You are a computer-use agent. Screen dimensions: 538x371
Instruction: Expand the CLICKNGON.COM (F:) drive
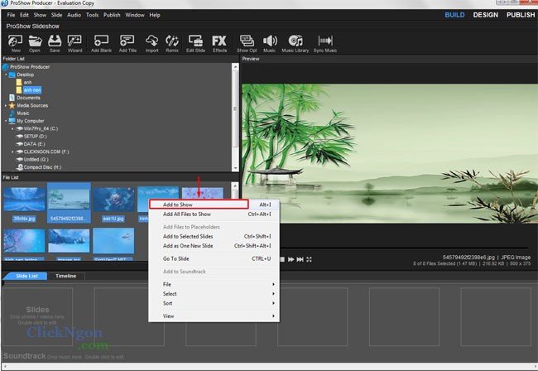(x=12, y=152)
